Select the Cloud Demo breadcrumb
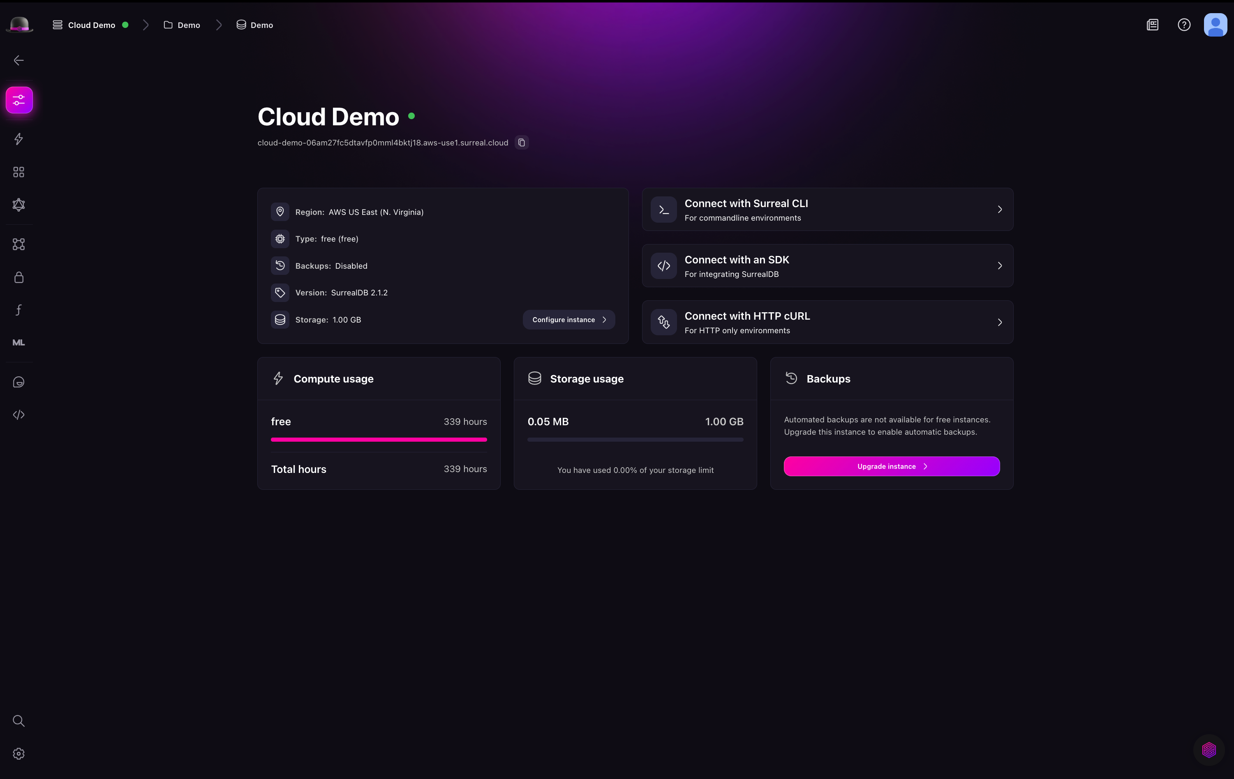Screen dimensions: 1234x779 click(92, 25)
